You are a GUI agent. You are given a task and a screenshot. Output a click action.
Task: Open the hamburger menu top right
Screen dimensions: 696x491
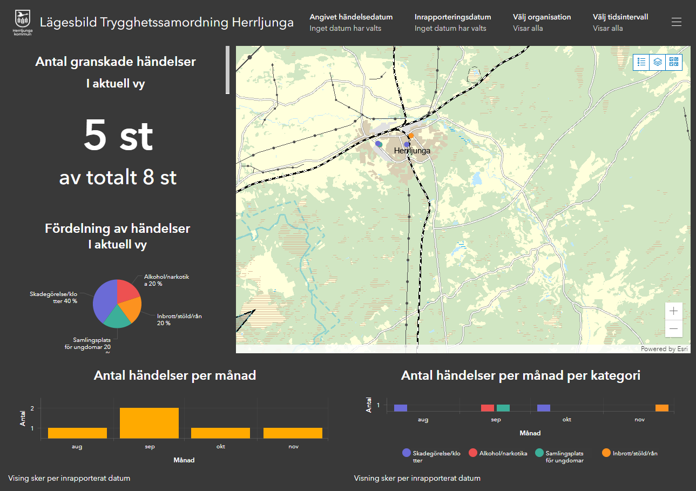[677, 22]
